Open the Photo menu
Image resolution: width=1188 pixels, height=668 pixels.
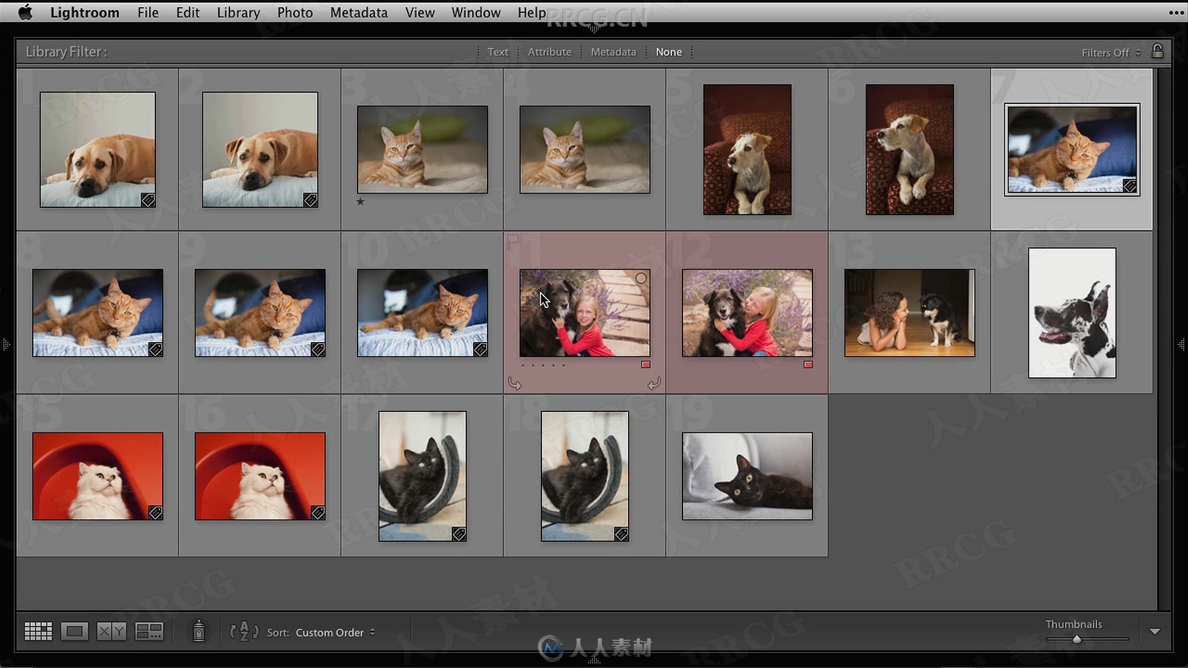click(295, 12)
